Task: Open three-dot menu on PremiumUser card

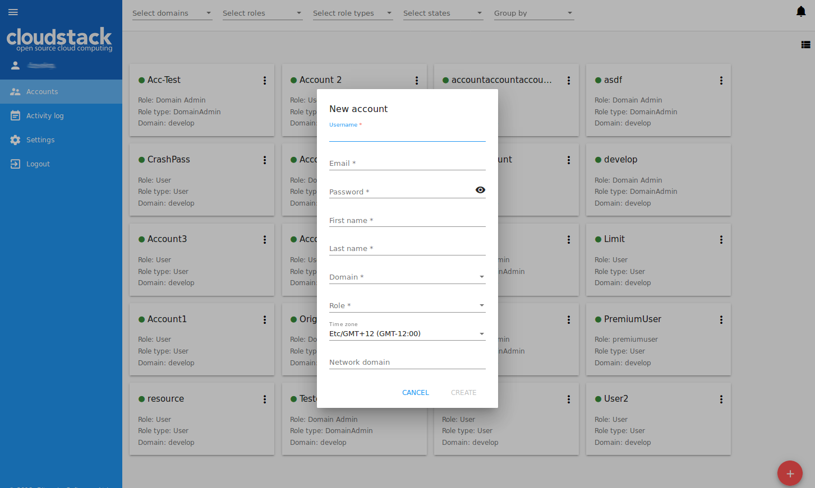Action: click(721, 320)
